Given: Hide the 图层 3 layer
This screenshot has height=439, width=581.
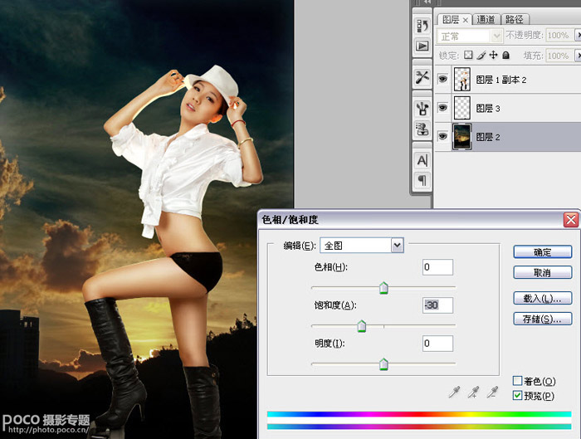Looking at the screenshot, I should [442, 107].
